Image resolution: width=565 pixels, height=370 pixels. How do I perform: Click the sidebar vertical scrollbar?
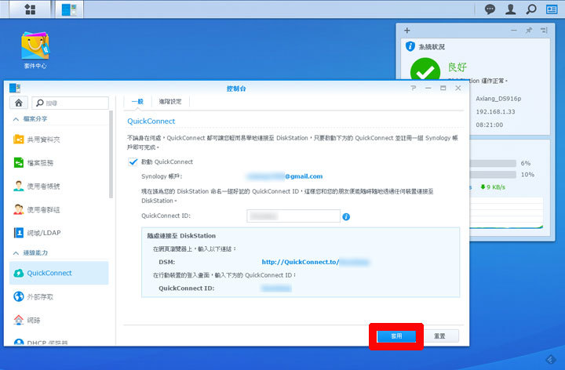coord(111,154)
